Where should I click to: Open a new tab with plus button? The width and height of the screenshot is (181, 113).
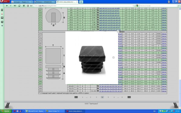pyautogui.click(x=81, y=2)
